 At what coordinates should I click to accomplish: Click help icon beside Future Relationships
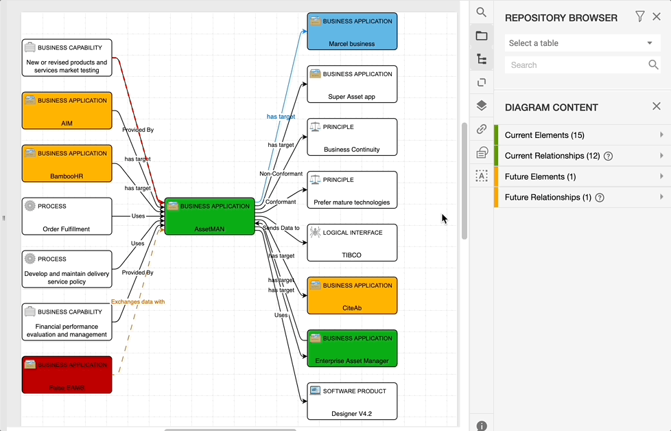click(600, 198)
